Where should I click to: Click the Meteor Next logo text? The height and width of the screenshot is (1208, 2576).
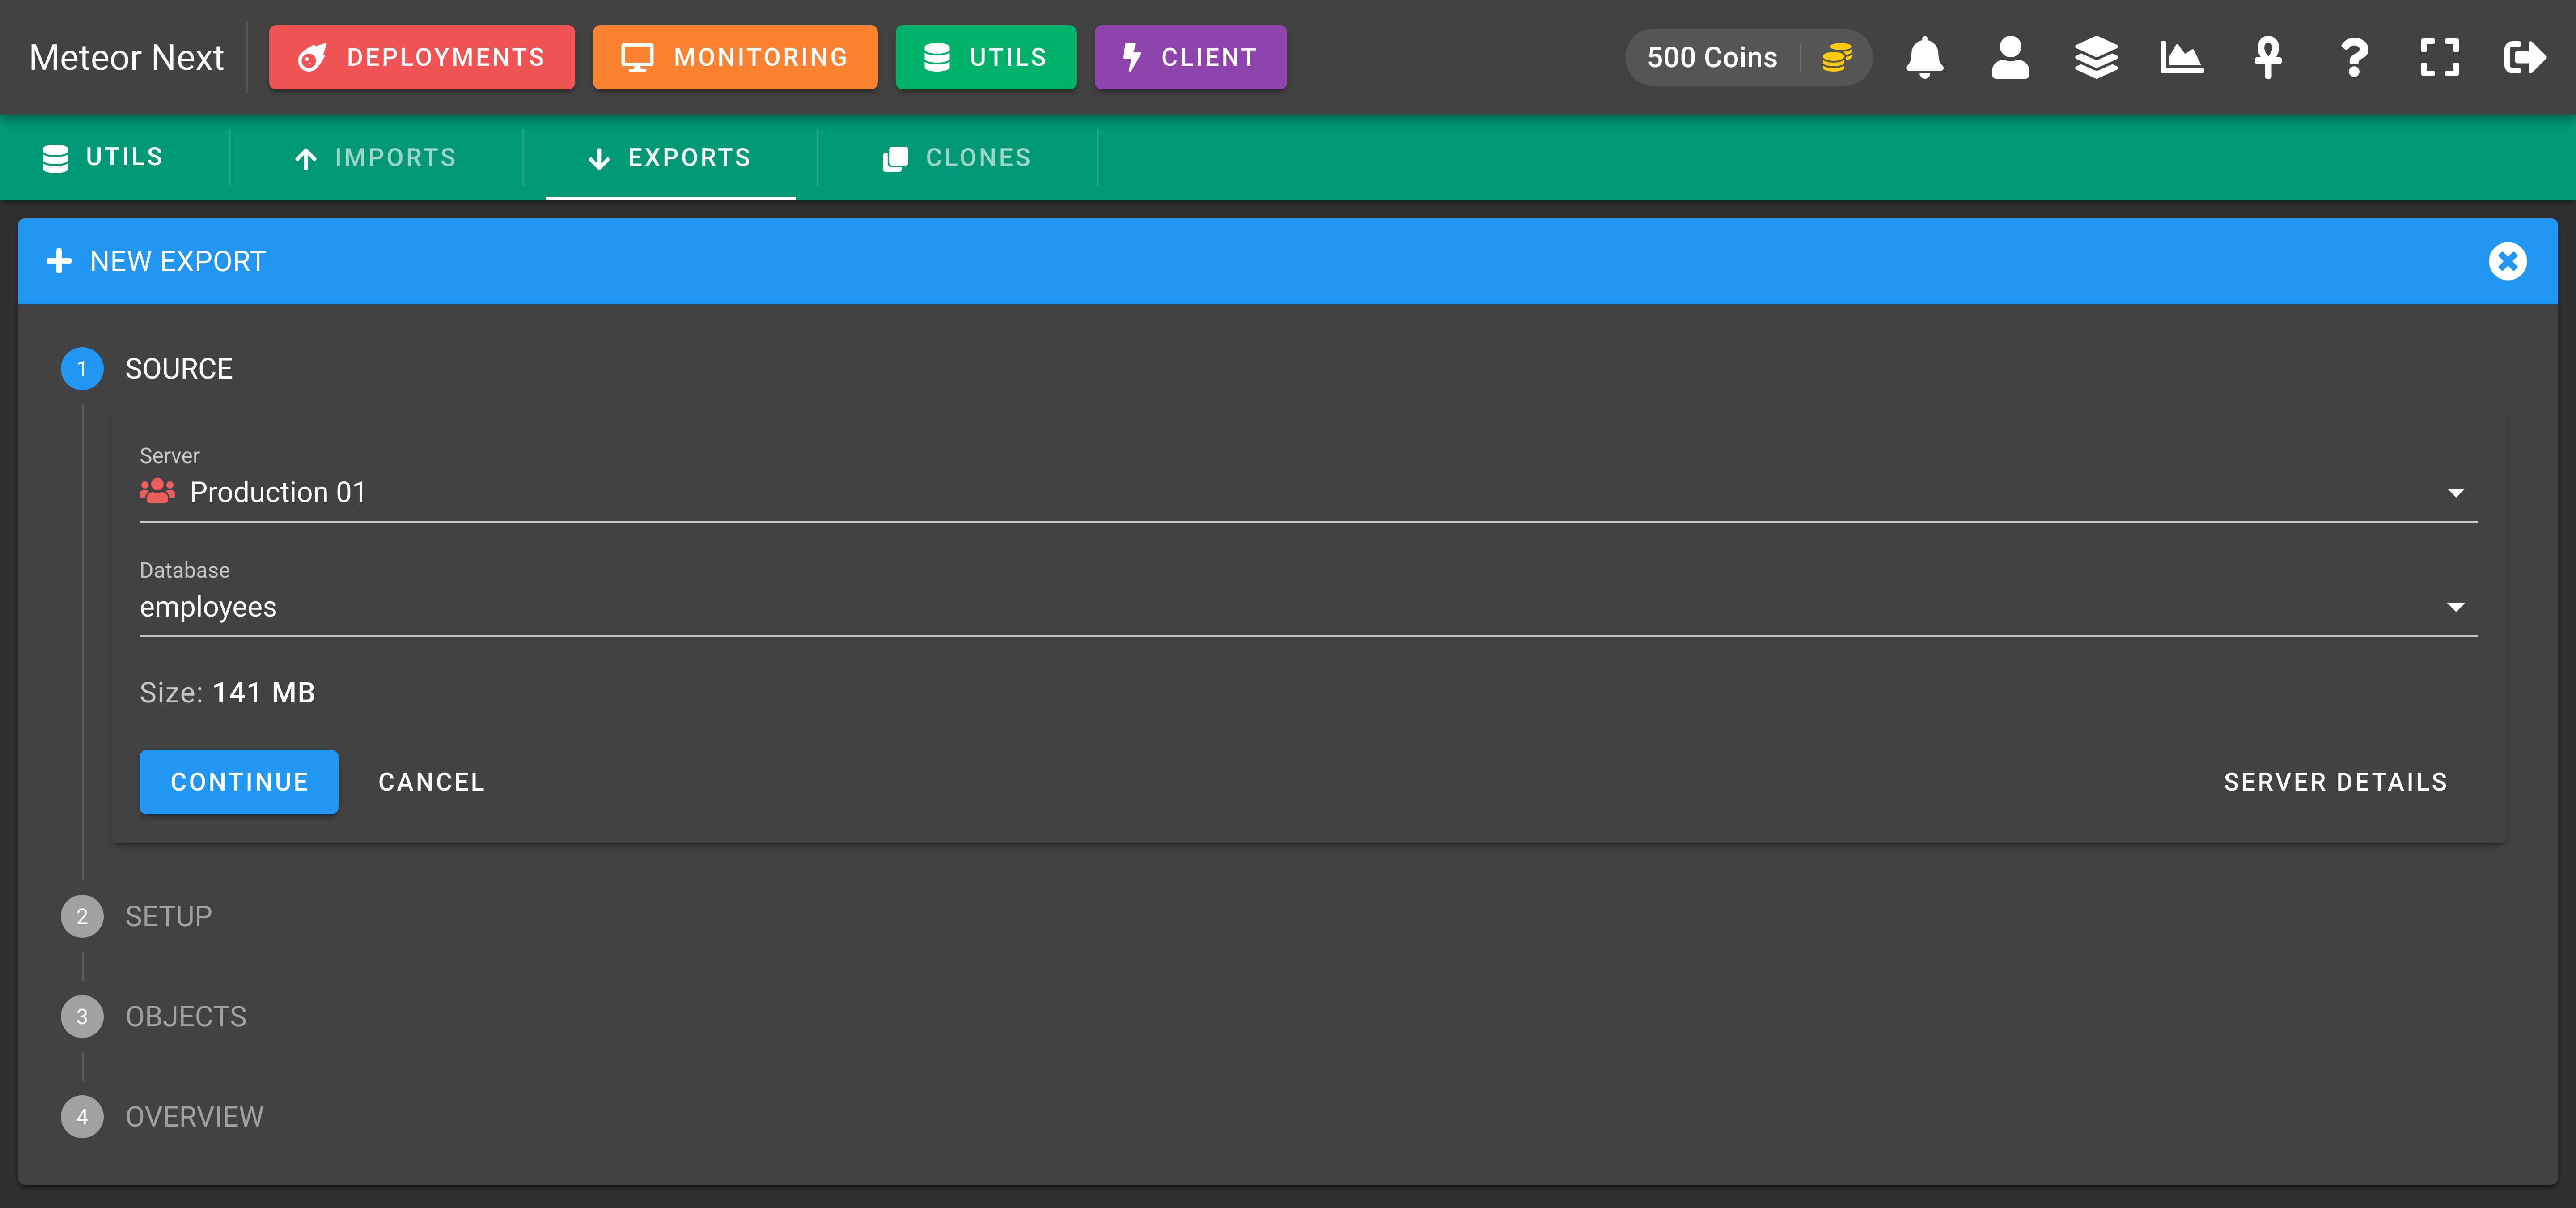click(126, 57)
